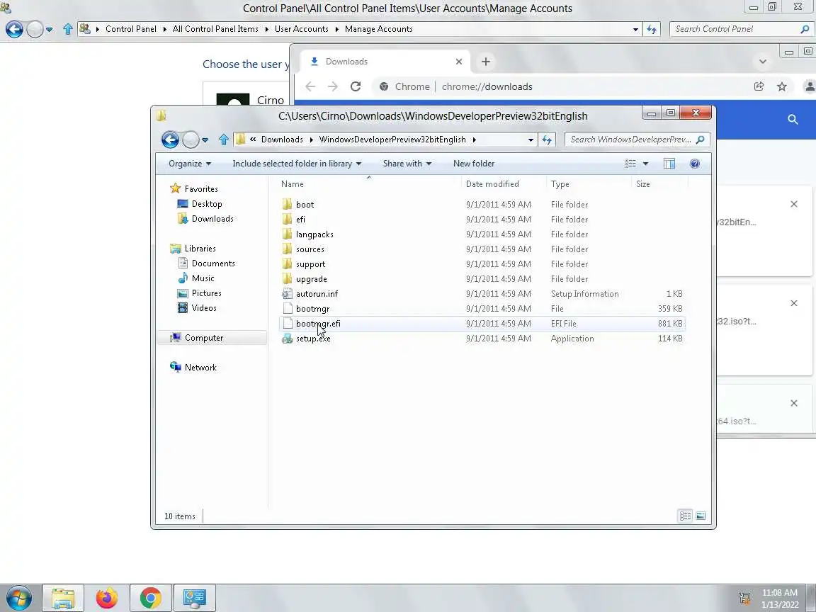This screenshot has width=816, height=612.
Task: Open the Organize menu
Action: 190,164
